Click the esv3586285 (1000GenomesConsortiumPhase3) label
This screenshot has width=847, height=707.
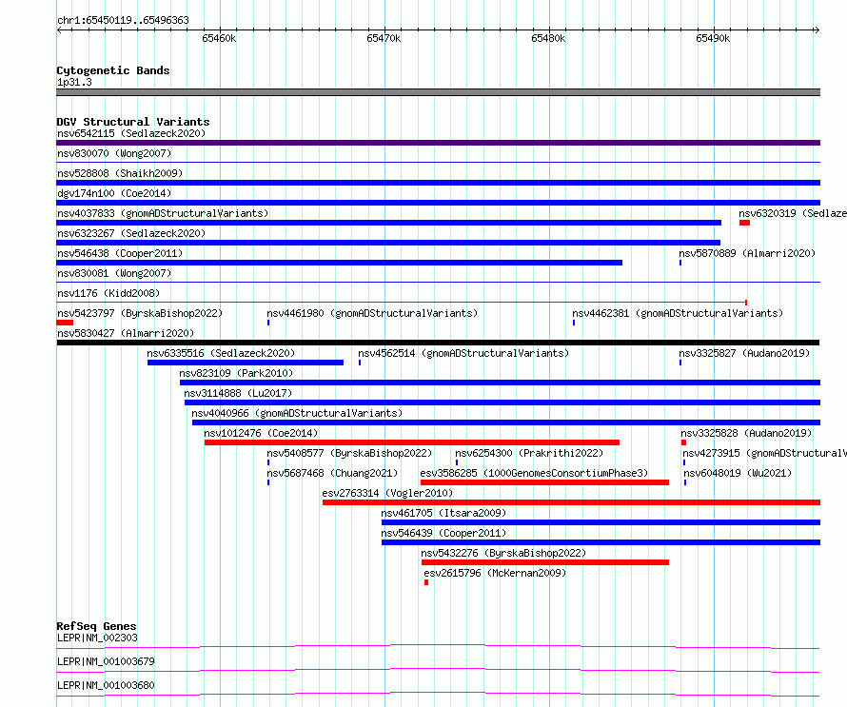pyautogui.click(x=534, y=473)
